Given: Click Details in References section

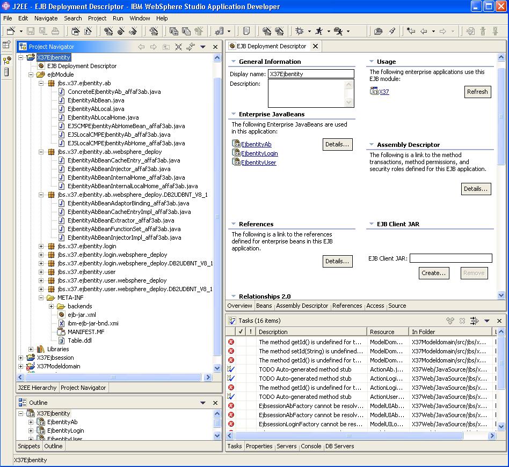Looking at the screenshot, I should tap(337, 261).
